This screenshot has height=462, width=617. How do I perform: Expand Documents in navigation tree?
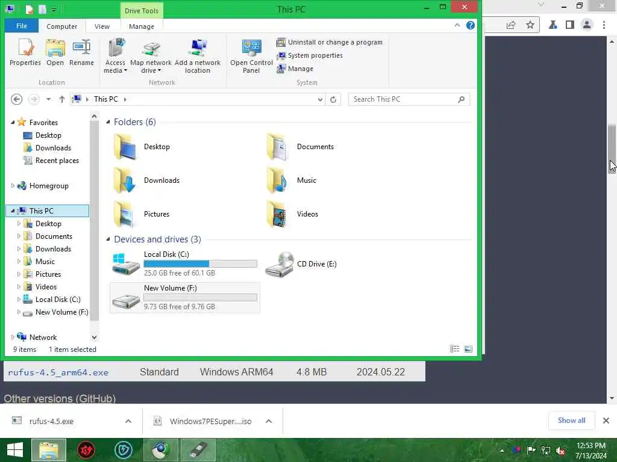pyautogui.click(x=19, y=236)
